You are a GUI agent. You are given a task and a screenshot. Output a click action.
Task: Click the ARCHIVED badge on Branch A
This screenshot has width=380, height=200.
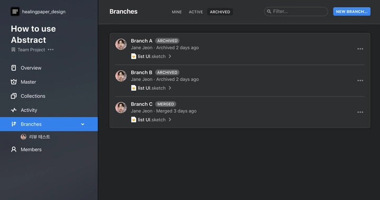click(x=167, y=41)
